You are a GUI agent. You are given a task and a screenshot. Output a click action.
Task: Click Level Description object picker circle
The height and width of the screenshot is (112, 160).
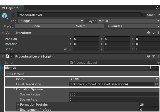point(157,84)
